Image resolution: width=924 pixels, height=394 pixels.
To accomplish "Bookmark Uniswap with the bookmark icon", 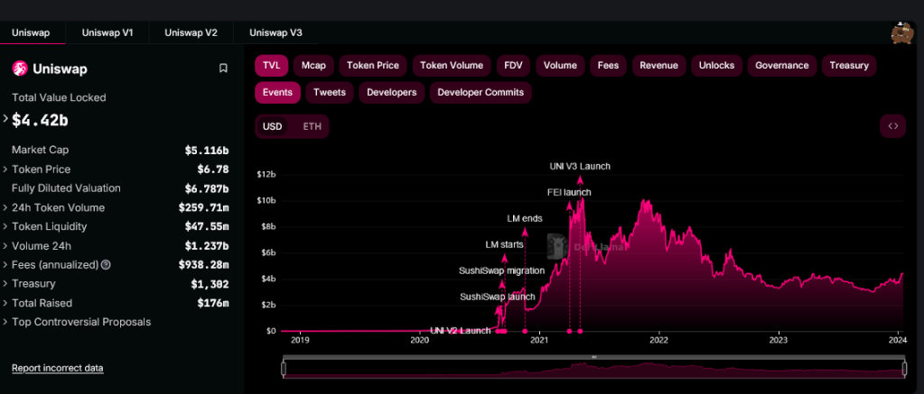I will (223, 69).
